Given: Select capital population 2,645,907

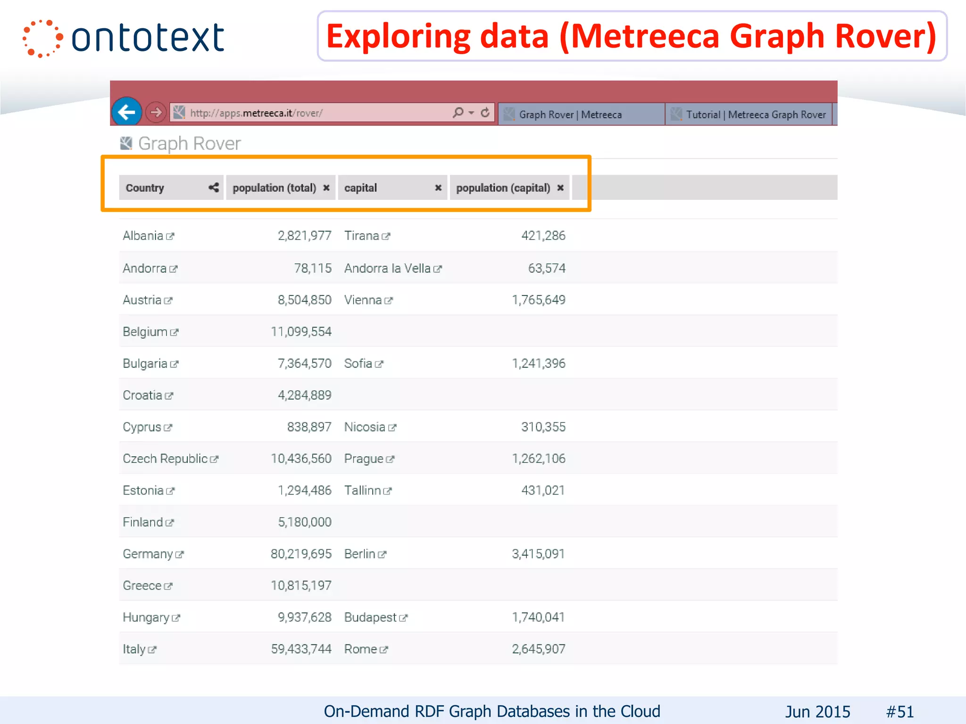Looking at the screenshot, I should (539, 649).
